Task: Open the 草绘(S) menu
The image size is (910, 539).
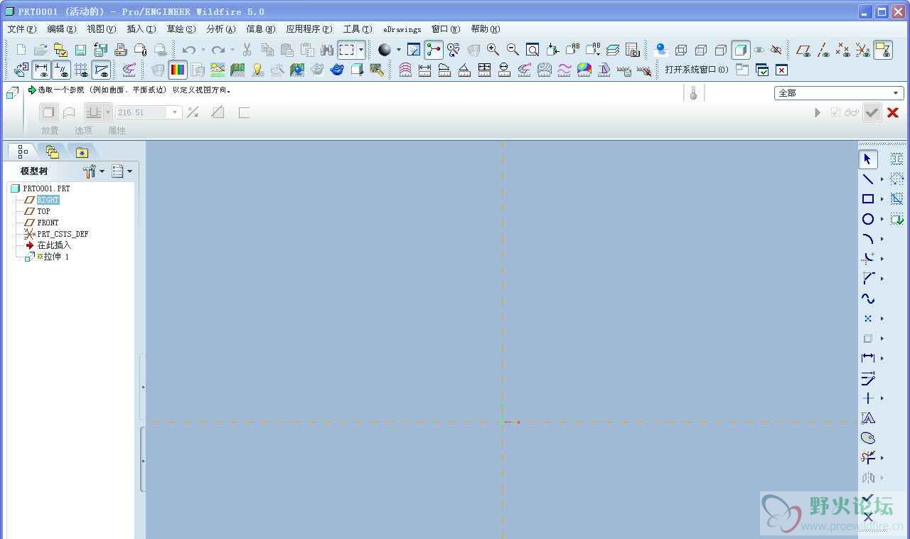Action: coord(181,29)
